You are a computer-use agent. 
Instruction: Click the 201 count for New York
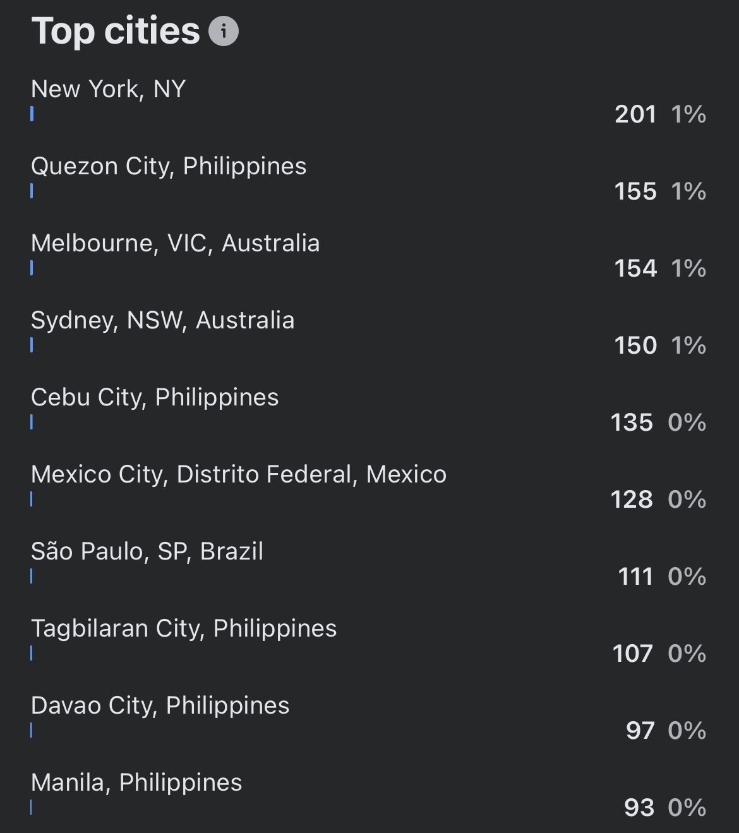point(635,114)
